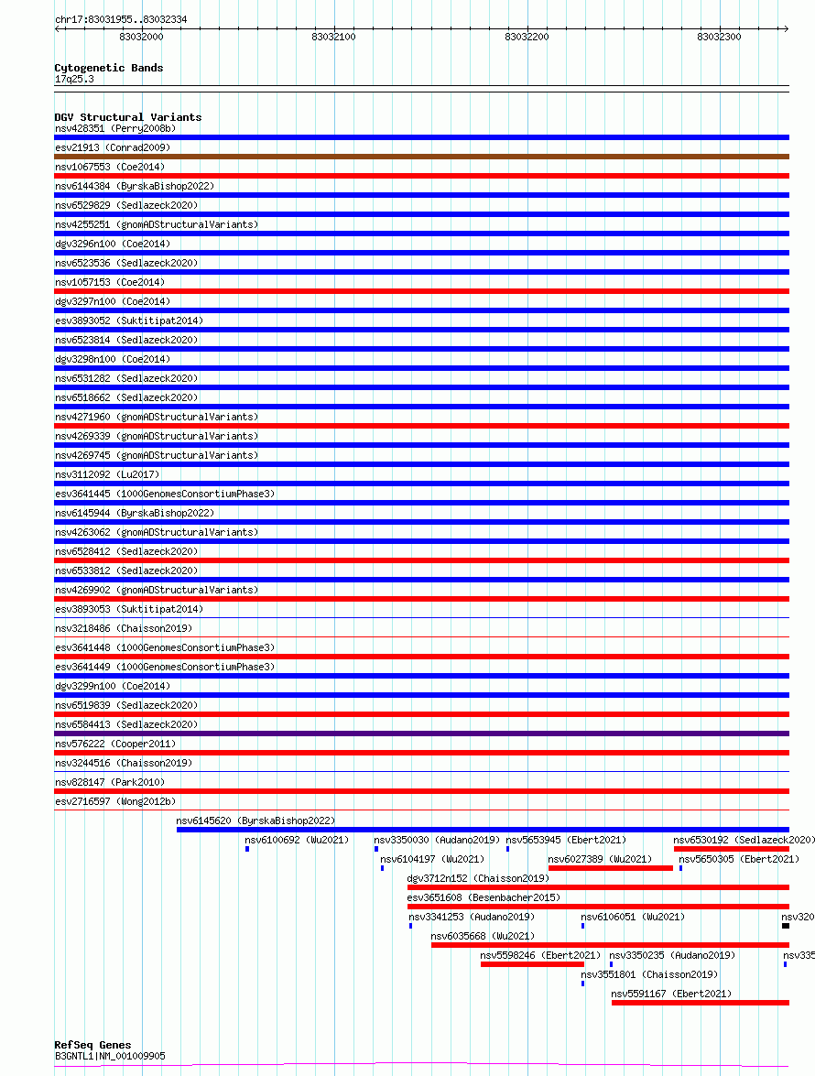This screenshot has width=815, height=1076.
Task: Open nsv6106051 (Wu2021) label
Action: (633, 916)
